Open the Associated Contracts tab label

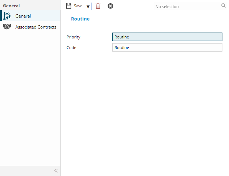coord(36,27)
